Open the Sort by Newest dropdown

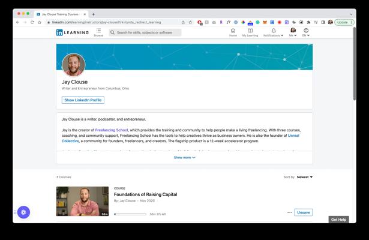(x=305, y=177)
